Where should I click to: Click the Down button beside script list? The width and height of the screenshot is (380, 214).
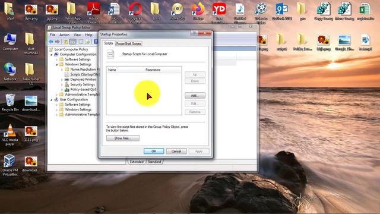click(195, 81)
